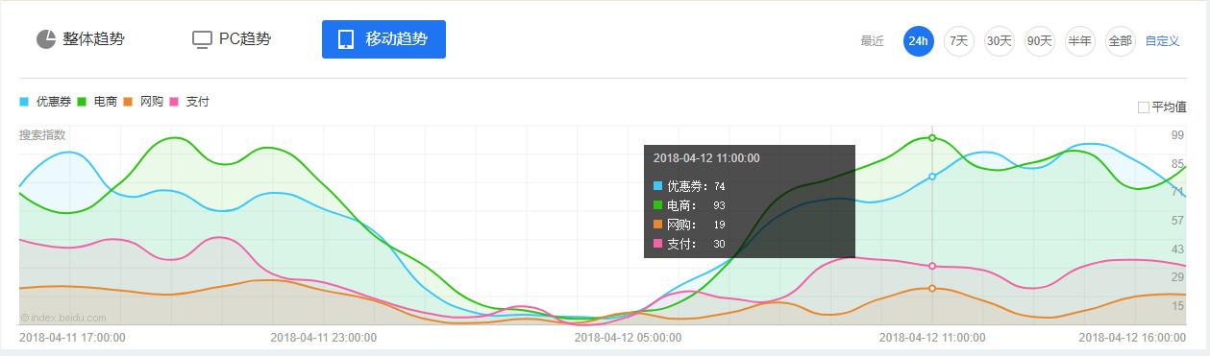Click the blue 优惠券 legend color square
Viewport: 1210px width, 356px height.
(24, 101)
